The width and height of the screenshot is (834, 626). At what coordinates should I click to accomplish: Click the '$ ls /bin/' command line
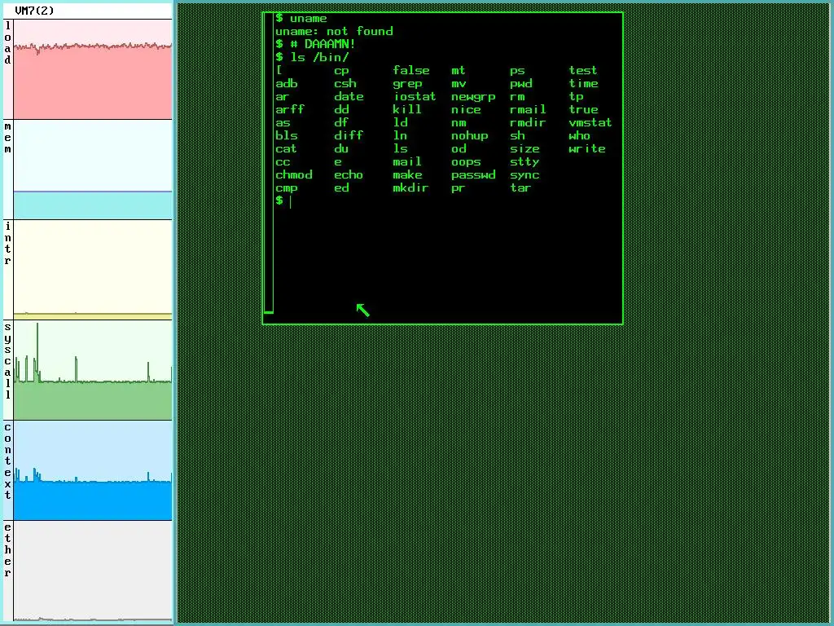coord(312,58)
